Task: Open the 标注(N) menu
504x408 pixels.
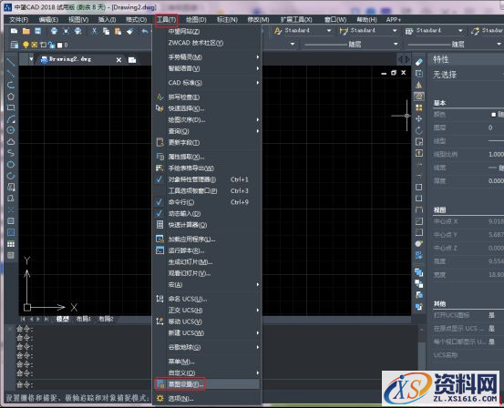Action: click(x=227, y=20)
